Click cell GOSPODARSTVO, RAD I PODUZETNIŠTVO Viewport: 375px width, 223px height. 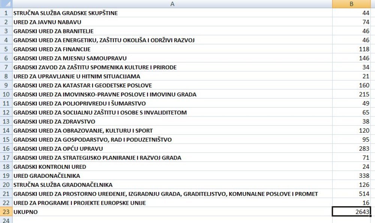pos(172,140)
